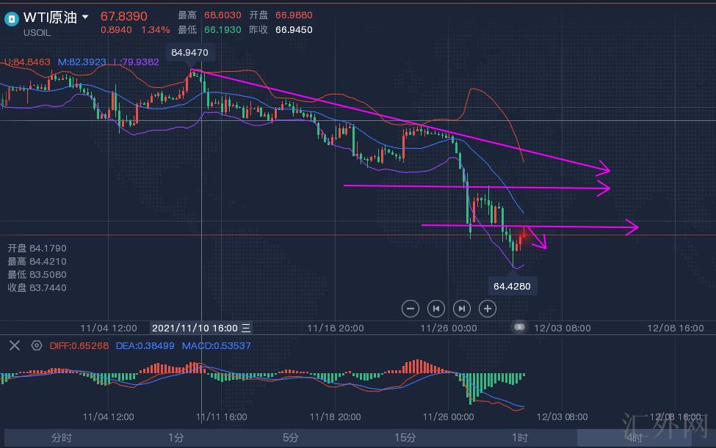
Task: Switch to 1分 timeframe tab
Action: point(176,438)
